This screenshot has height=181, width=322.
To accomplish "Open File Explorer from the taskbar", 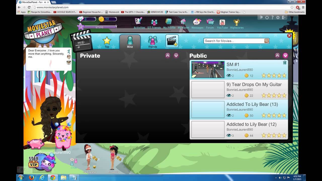I will tap(63, 177).
